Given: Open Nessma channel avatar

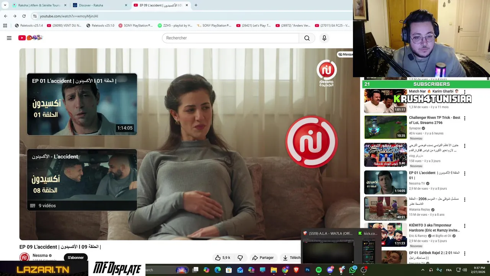Looking at the screenshot, I should point(24,257).
